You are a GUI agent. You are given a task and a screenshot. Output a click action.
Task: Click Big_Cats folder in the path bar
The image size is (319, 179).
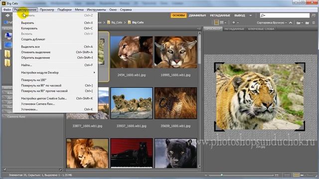point(115,22)
